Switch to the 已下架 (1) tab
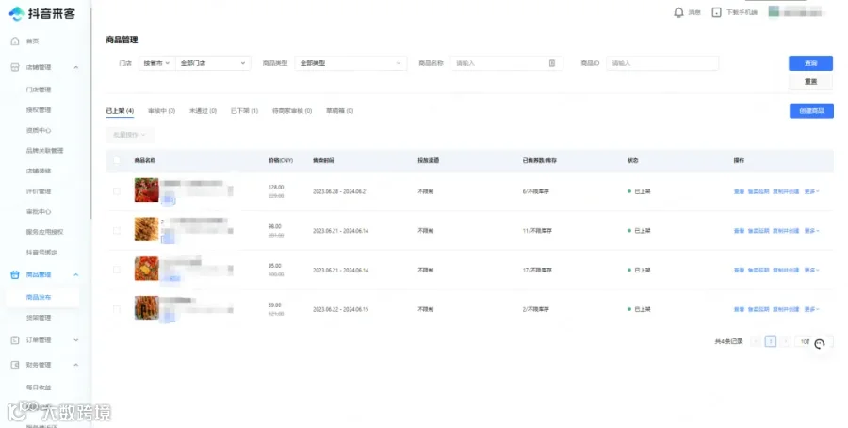848x428 pixels. 244,111
